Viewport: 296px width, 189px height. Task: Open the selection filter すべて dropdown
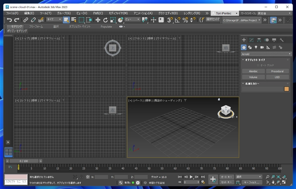(x=54, y=20)
